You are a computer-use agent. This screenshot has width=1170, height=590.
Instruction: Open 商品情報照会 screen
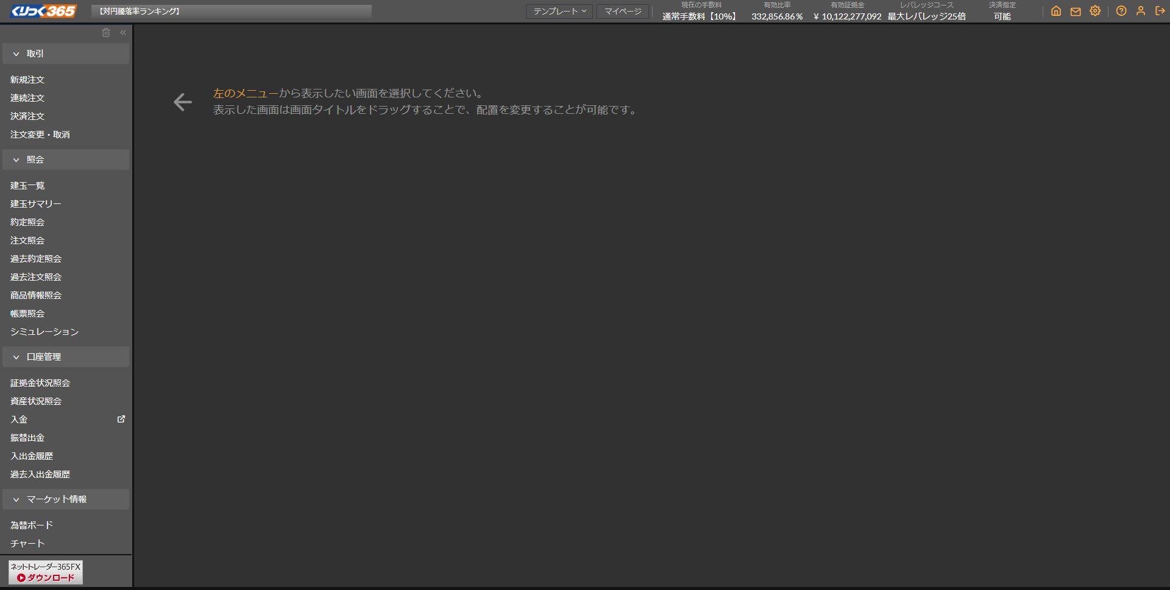(36, 295)
